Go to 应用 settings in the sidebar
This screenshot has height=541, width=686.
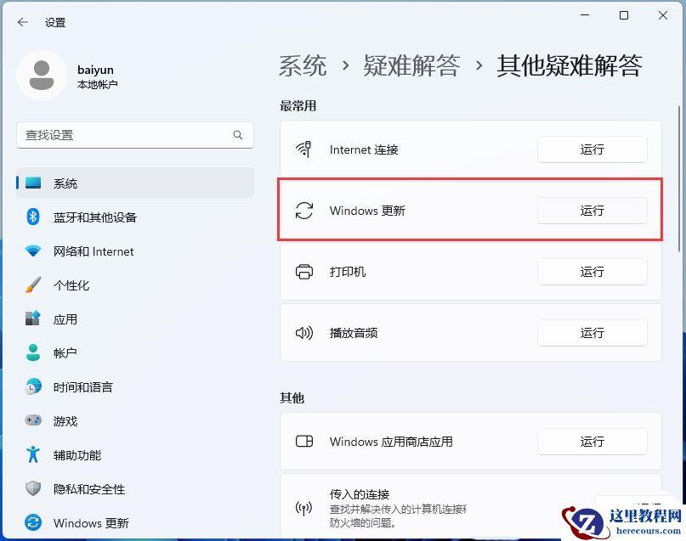click(x=66, y=319)
